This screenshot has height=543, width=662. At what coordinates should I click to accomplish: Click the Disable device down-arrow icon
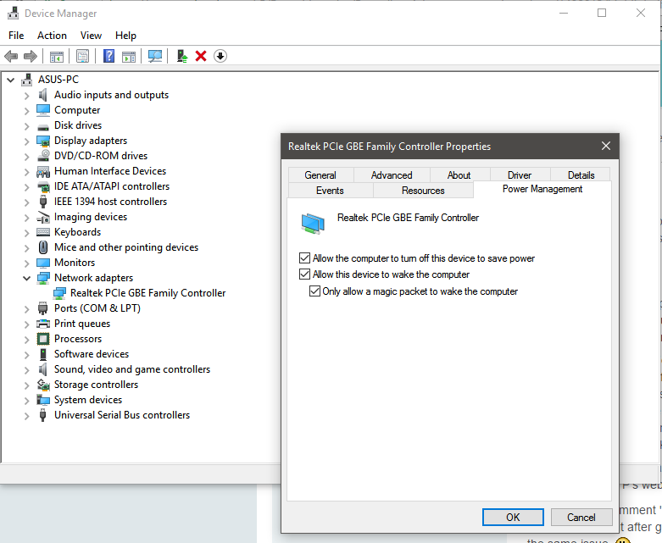click(220, 56)
